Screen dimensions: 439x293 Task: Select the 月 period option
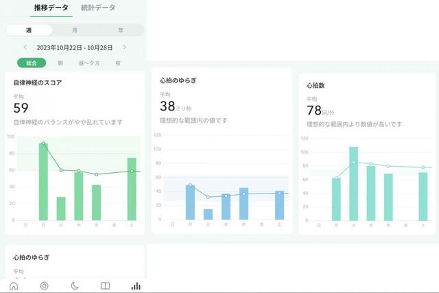[75, 30]
